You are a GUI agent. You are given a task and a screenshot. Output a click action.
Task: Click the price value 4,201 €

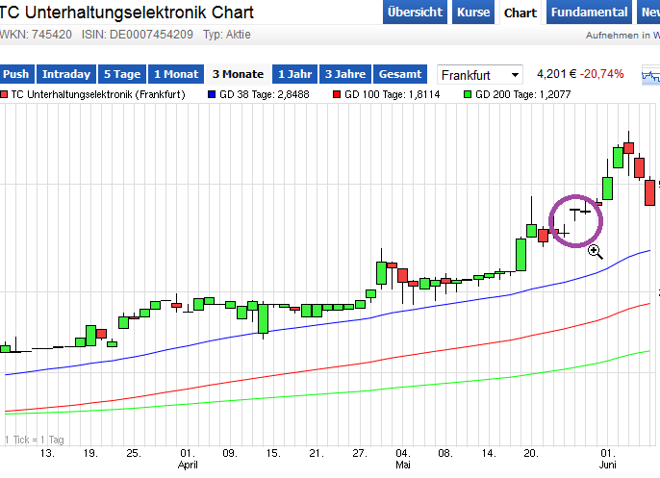click(556, 74)
